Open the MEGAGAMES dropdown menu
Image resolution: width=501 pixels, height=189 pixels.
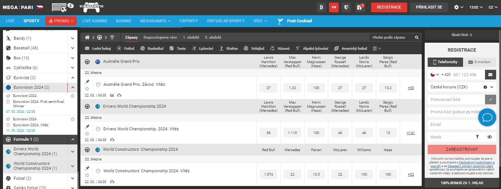click(x=156, y=21)
